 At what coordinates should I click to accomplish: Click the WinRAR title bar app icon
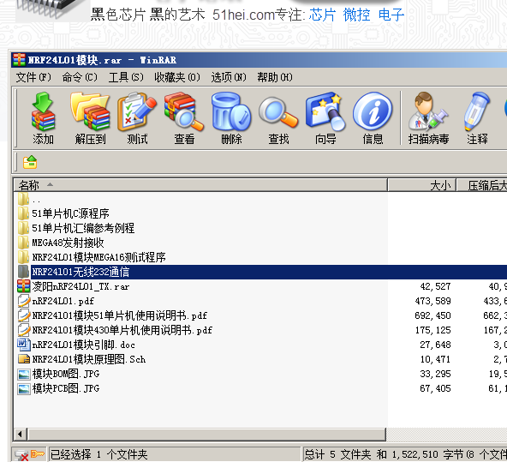click(19, 60)
